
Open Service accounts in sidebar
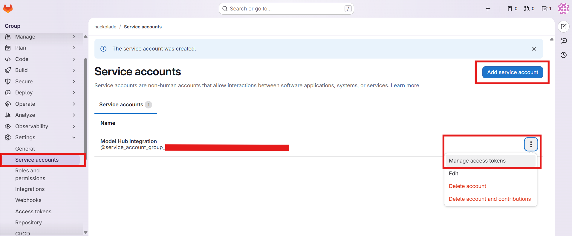click(37, 160)
